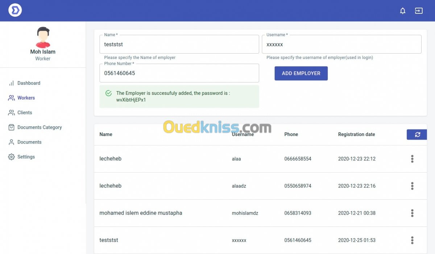Click the ADD EMPLOYER button
The height and width of the screenshot is (254, 435).
click(301, 73)
